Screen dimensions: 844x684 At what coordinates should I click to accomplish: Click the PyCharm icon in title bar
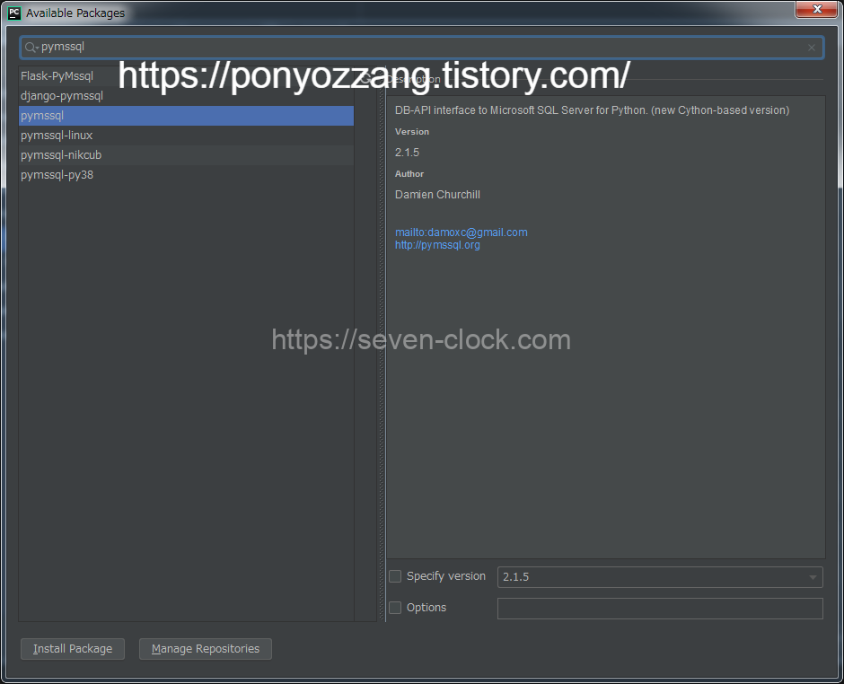coord(13,13)
